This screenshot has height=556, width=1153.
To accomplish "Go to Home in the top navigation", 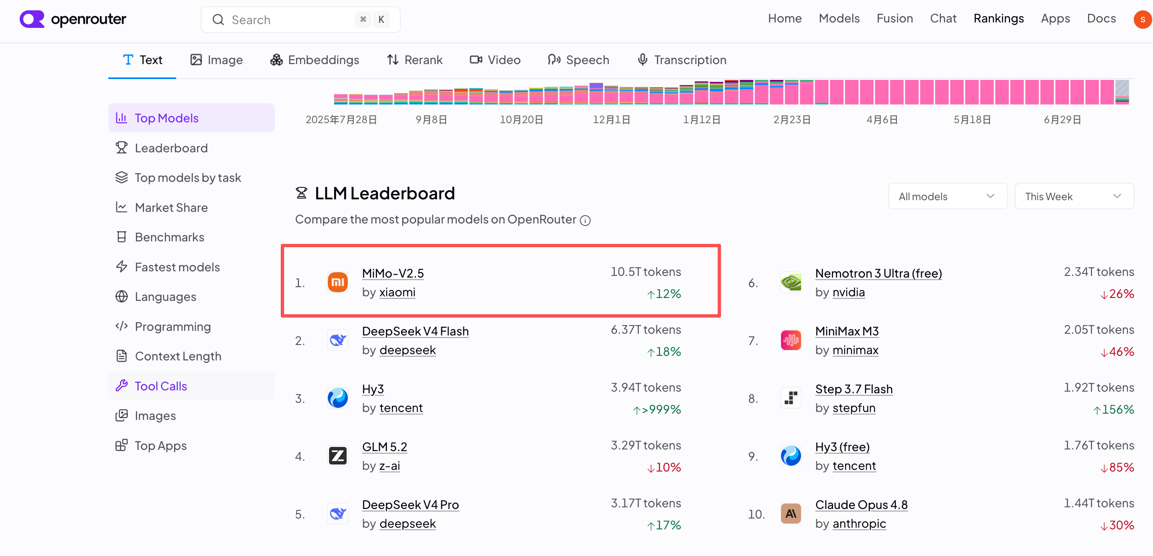I will pyautogui.click(x=785, y=18).
